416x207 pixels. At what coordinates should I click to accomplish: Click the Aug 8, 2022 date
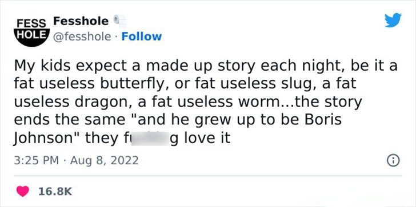pyautogui.click(x=104, y=161)
